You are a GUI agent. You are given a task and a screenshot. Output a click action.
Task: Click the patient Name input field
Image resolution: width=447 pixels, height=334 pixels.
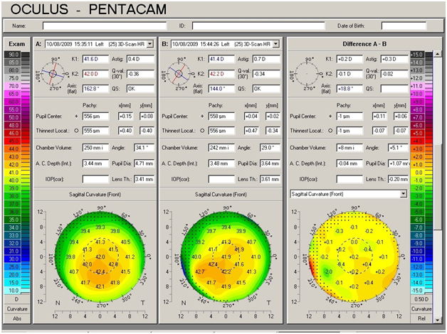click(x=97, y=26)
